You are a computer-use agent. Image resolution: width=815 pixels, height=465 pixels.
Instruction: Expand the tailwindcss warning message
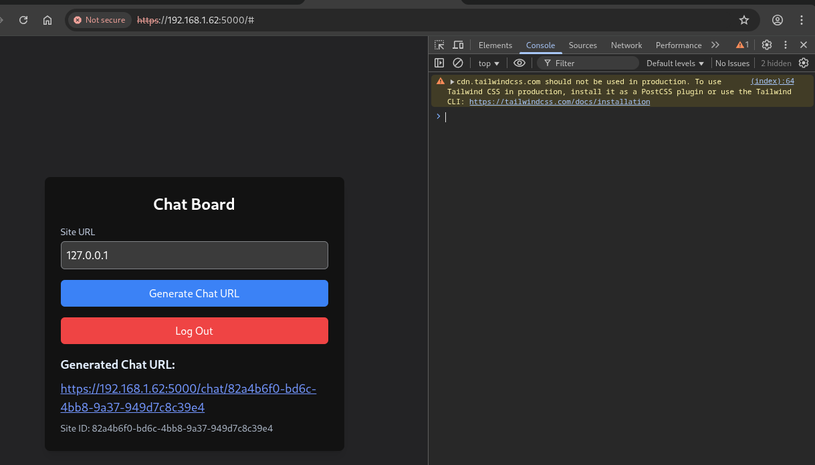453,82
